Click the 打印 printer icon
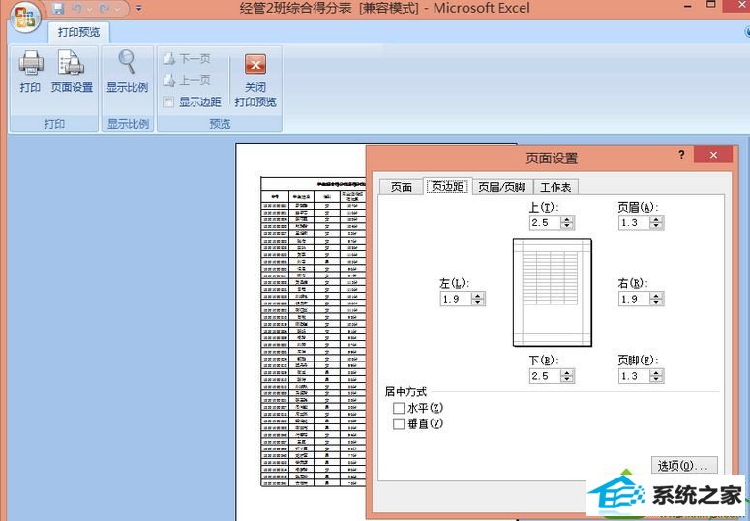 coord(31,64)
